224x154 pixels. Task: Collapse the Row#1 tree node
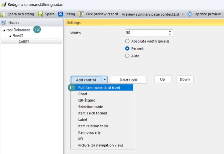pos(10,36)
